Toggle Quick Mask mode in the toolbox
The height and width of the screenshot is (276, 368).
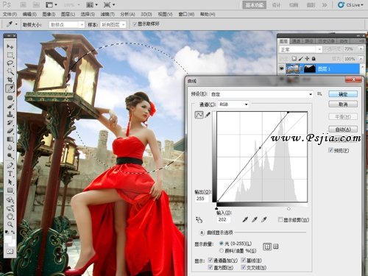(x=10, y=252)
